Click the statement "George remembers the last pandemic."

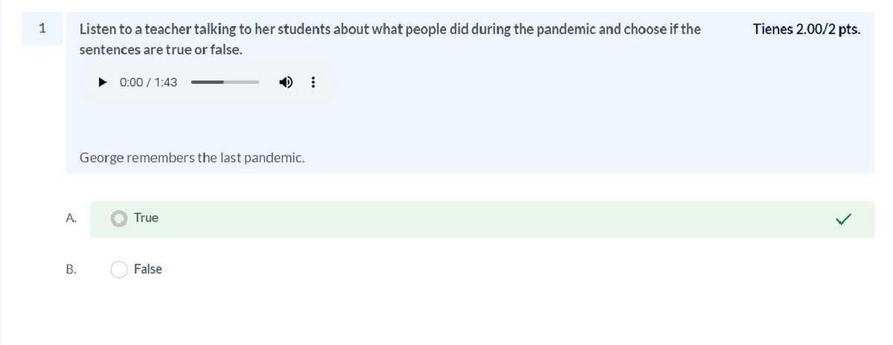tap(192, 158)
